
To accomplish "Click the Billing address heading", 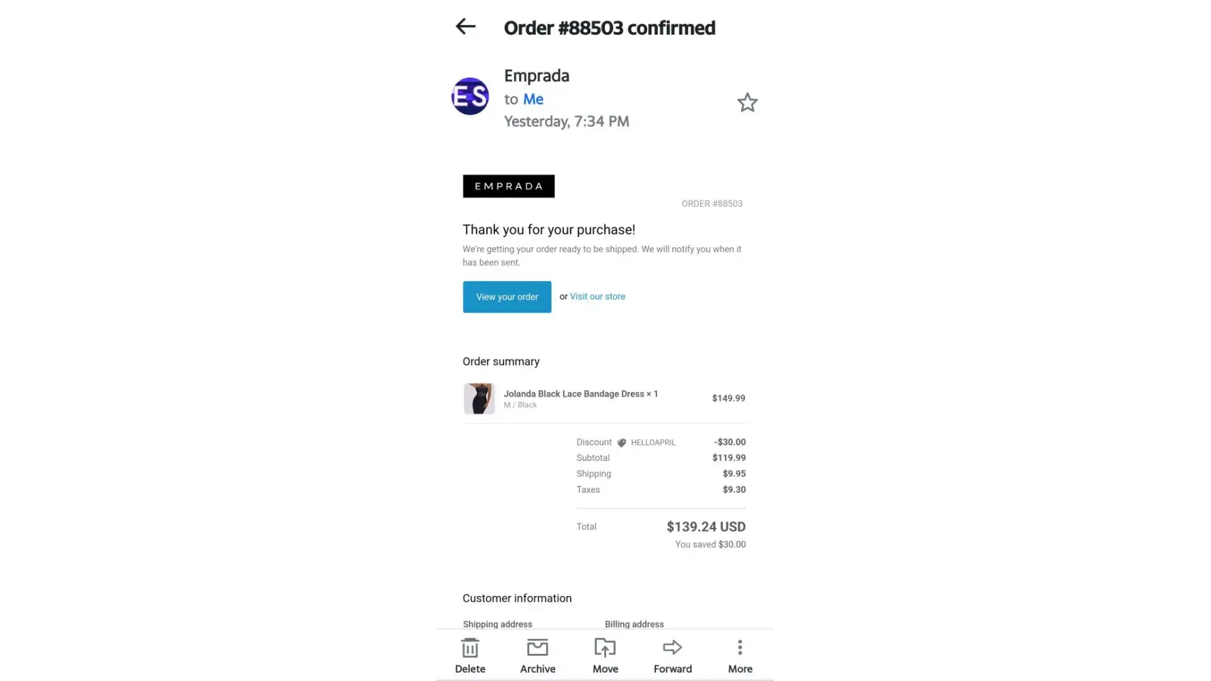I will click(x=634, y=624).
